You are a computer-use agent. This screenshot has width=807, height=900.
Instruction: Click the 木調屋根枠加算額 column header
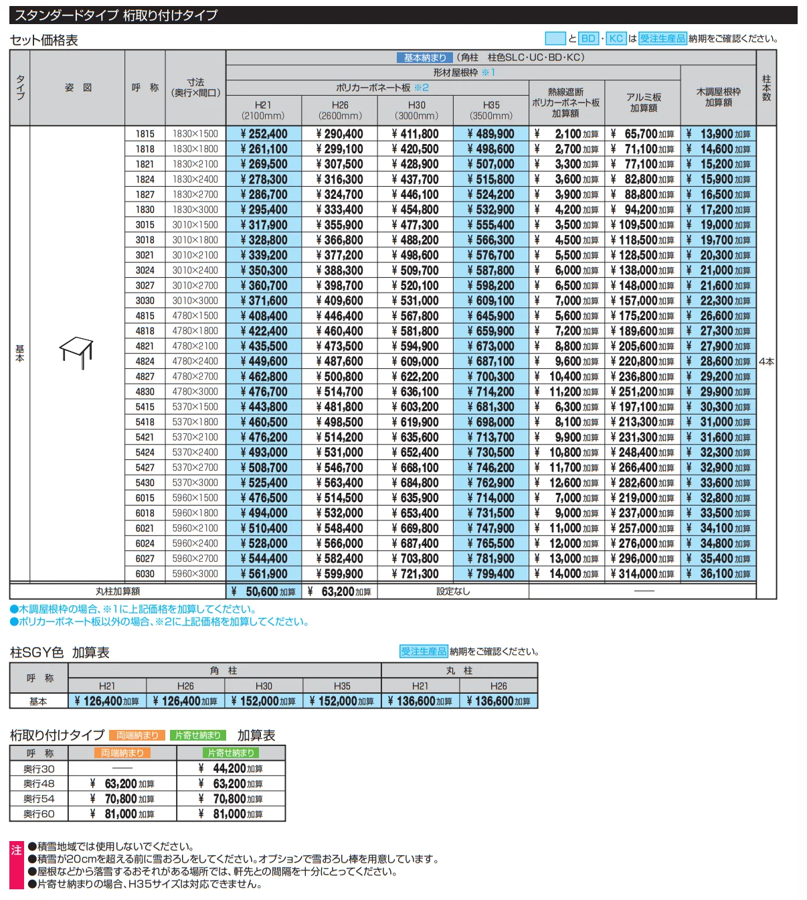(x=719, y=97)
